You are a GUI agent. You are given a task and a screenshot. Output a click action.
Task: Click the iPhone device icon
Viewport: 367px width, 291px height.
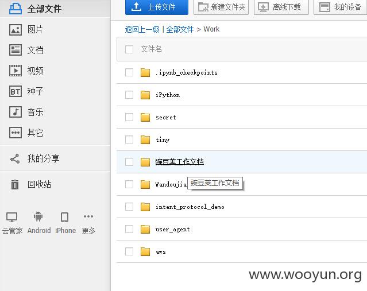pyautogui.click(x=64, y=217)
